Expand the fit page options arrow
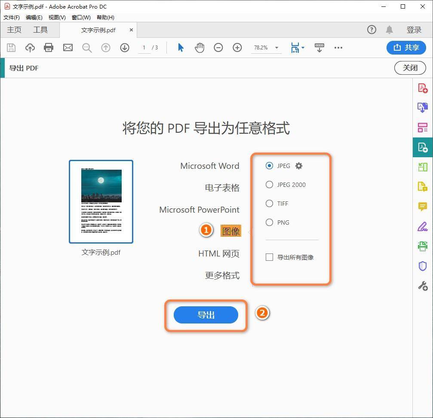This screenshot has height=418, width=433. (x=303, y=47)
